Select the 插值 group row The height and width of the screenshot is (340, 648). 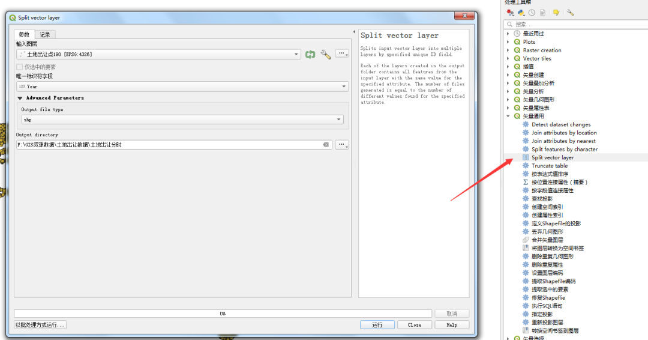click(x=528, y=67)
